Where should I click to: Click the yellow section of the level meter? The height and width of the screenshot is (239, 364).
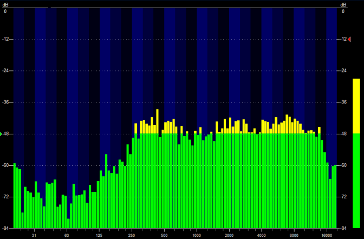click(356, 106)
